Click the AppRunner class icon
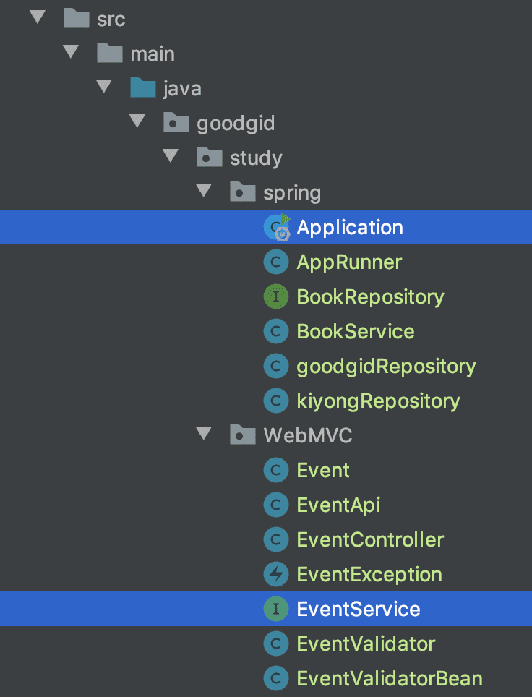This screenshot has width=532, height=697. tap(276, 262)
